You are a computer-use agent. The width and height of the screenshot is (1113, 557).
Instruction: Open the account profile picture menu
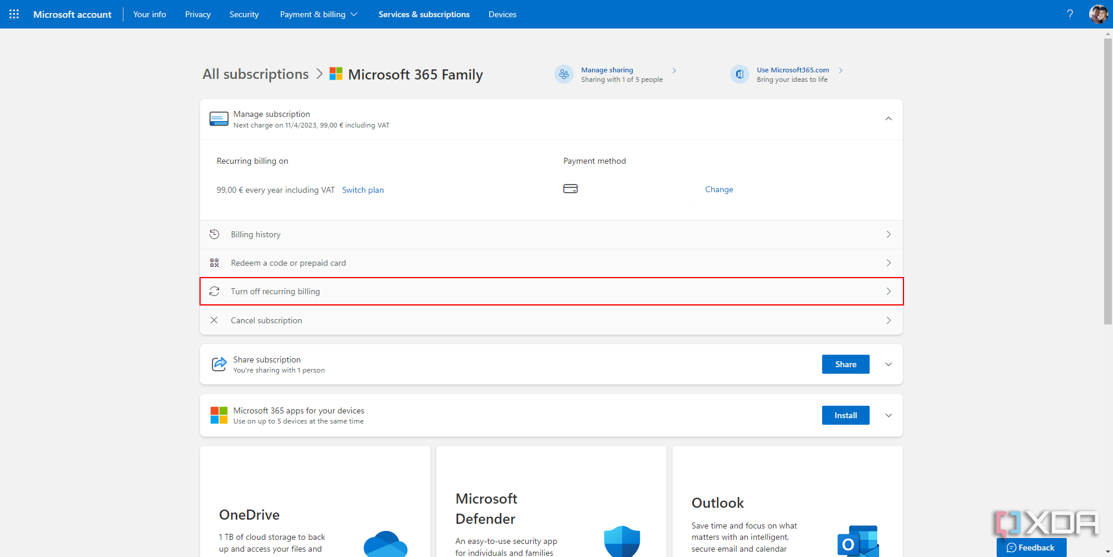coord(1098,14)
